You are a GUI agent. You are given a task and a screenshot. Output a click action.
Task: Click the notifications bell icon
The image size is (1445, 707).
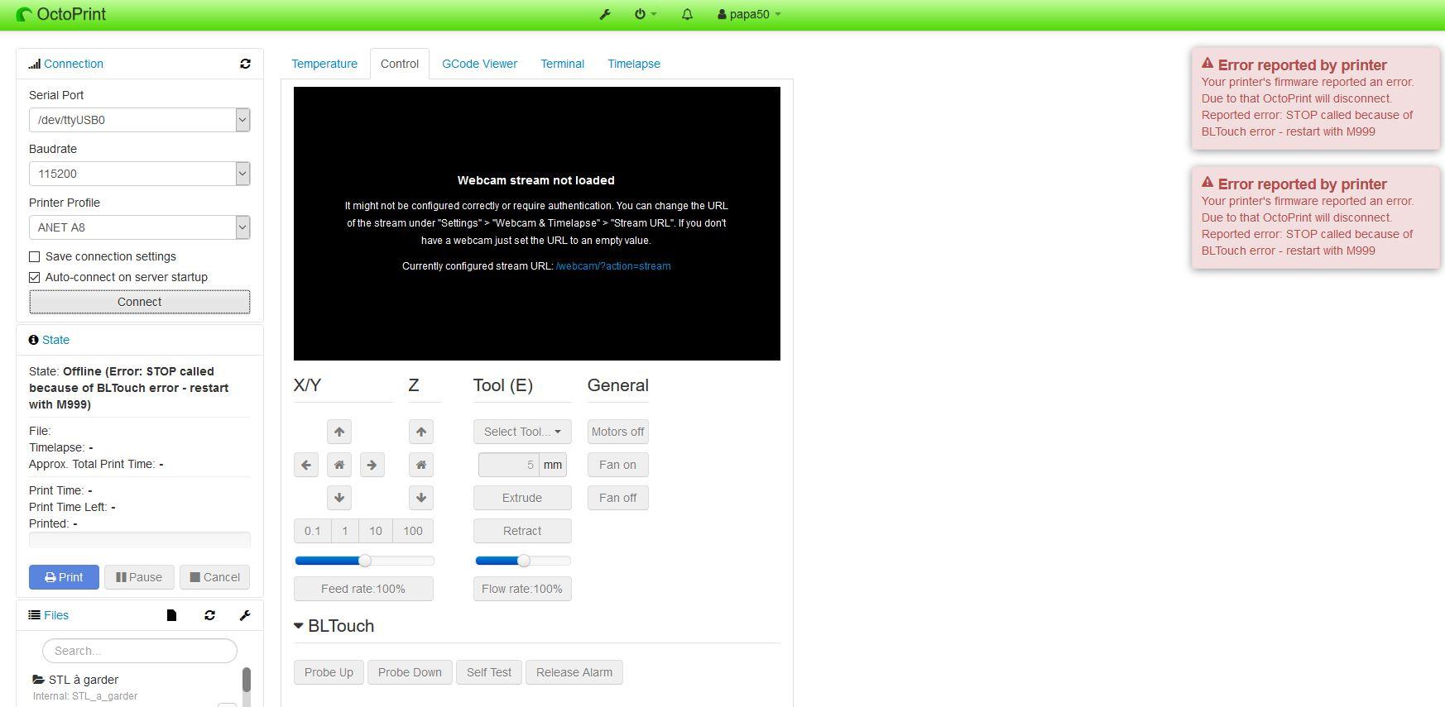click(687, 14)
